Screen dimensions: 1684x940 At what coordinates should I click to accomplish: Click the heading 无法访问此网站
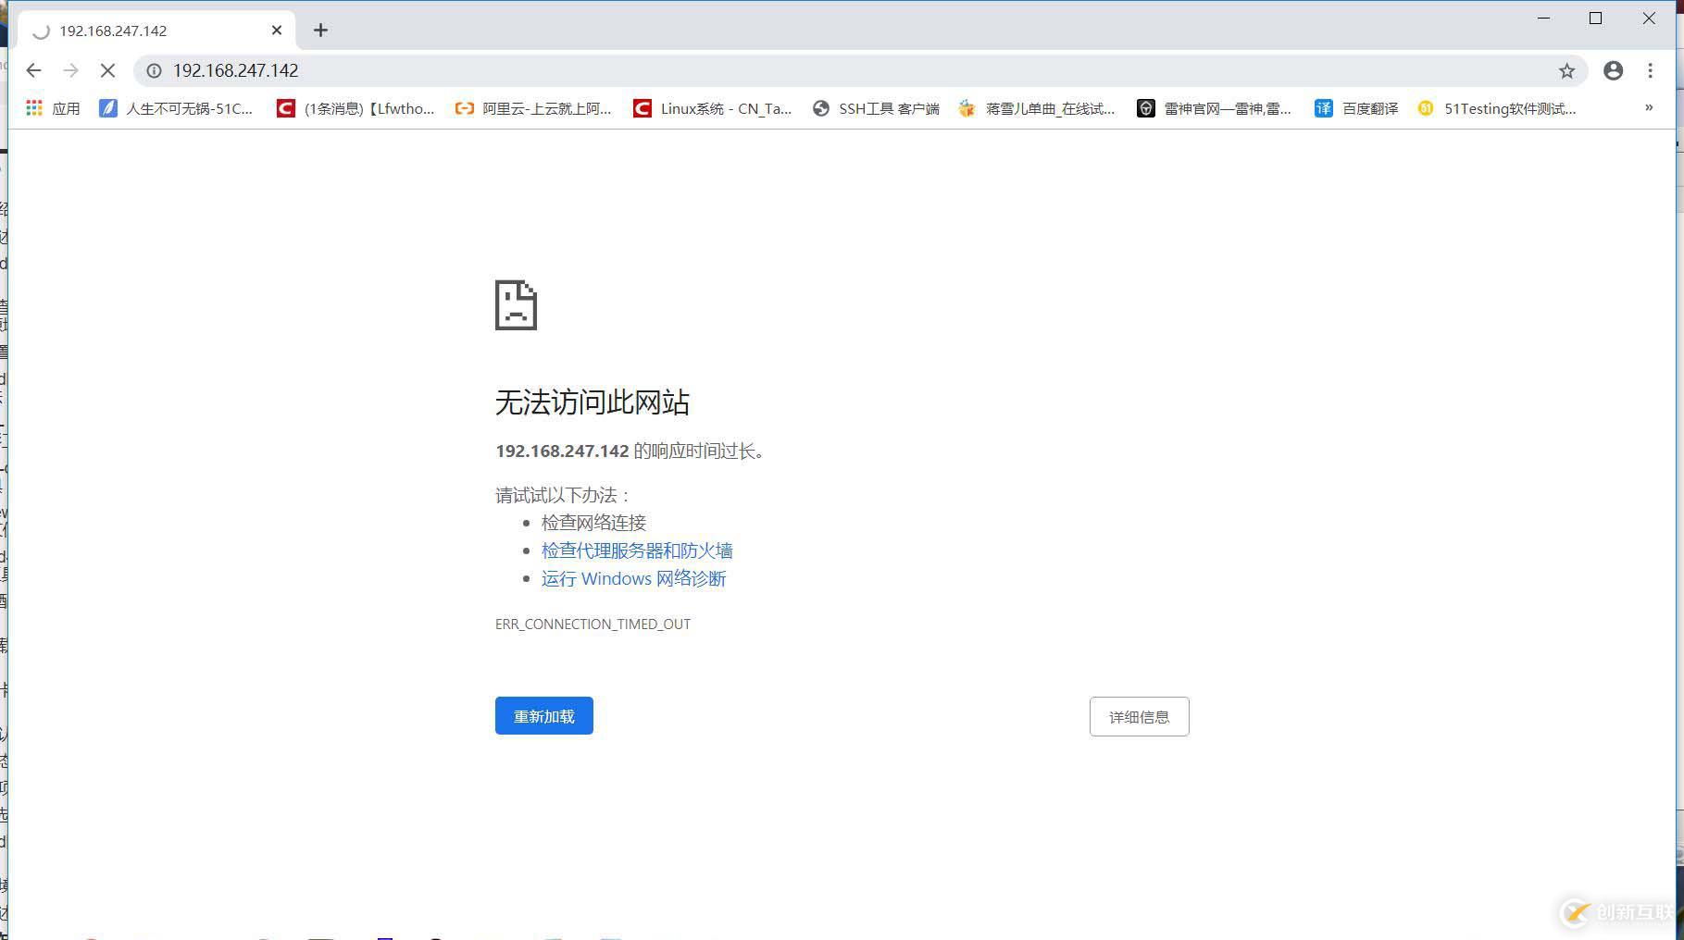point(593,402)
